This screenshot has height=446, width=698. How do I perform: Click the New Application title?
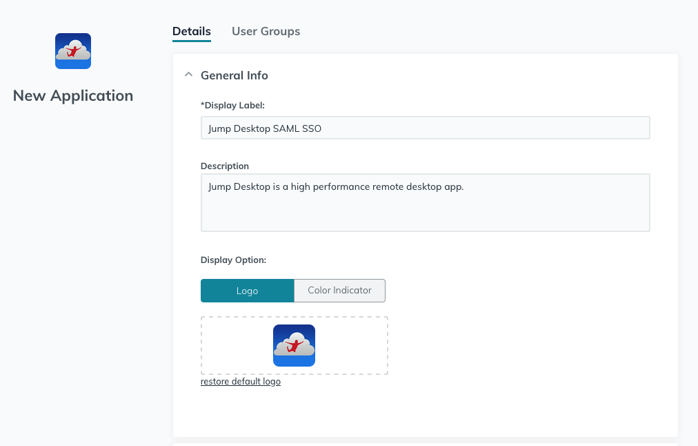(x=73, y=95)
